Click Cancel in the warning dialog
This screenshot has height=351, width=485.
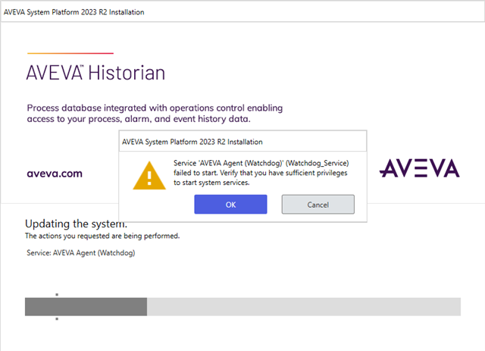[318, 204]
